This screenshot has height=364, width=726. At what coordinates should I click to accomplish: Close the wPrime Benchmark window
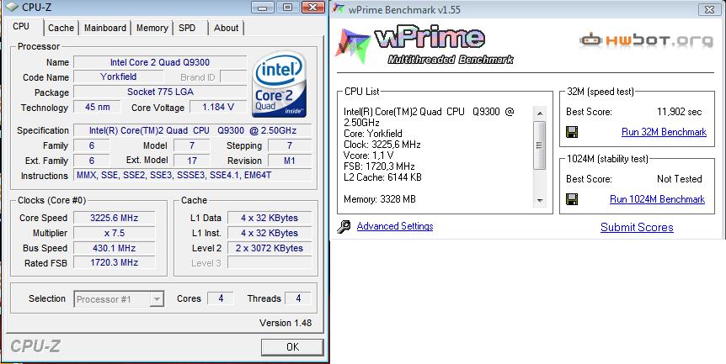tap(709, 8)
